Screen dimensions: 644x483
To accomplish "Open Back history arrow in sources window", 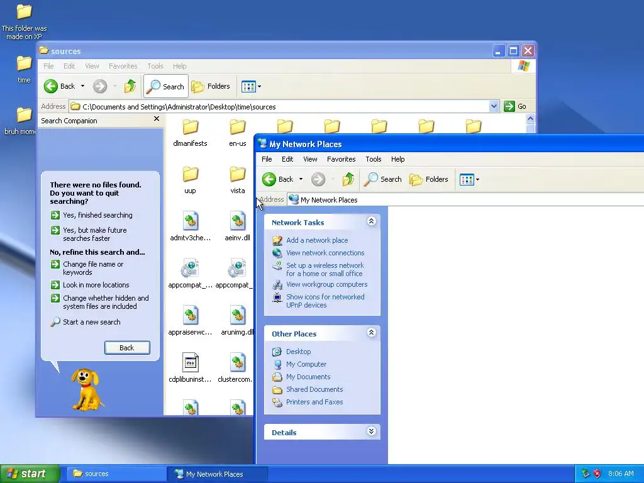I will [x=82, y=86].
